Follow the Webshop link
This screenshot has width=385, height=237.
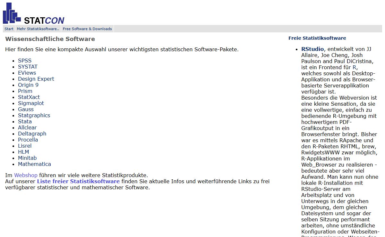pos(26,175)
